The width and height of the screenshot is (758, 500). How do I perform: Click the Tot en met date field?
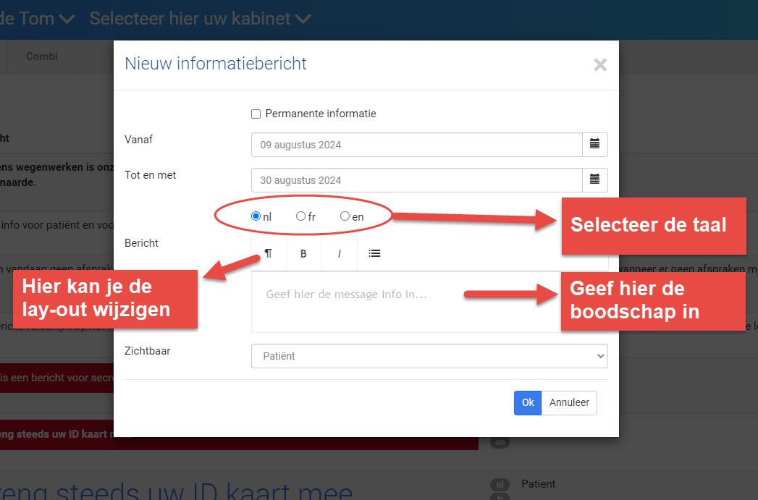pos(416,179)
